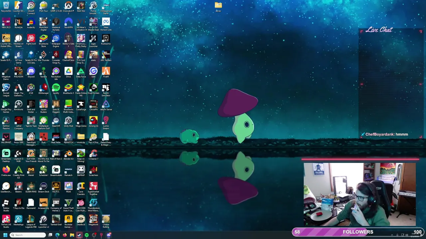This screenshot has height=239, width=426.
Task: Open Discord from the taskbar
Action: (108, 235)
